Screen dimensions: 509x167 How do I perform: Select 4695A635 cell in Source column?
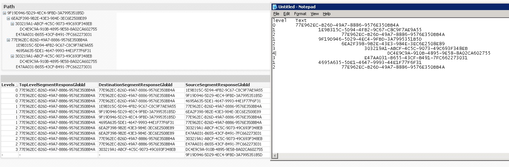[227, 101]
